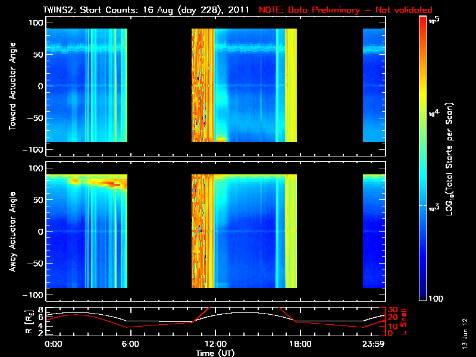This screenshot has width=476, height=357.
Task: Click the "6:00" time tick label
Action: tap(130, 344)
